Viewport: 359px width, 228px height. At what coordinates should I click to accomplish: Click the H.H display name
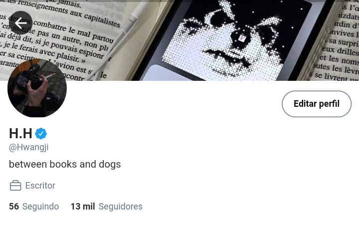pyautogui.click(x=20, y=133)
